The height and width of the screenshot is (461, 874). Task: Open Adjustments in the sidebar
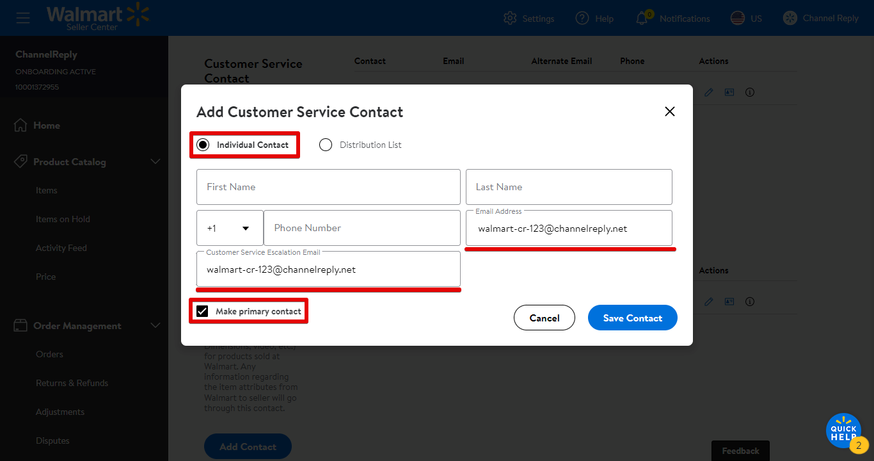click(x=60, y=412)
